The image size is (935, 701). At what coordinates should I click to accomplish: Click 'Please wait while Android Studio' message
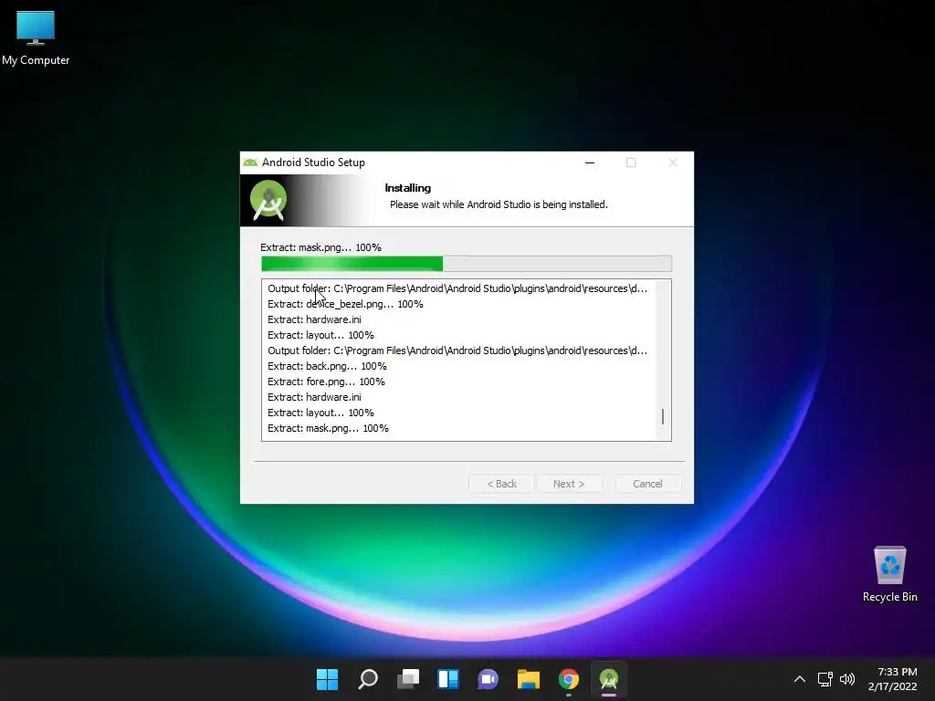click(x=499, y=204)
